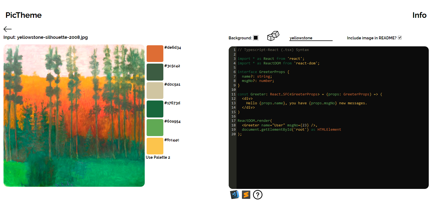Click the ReactDOM.render( code line
This screenshot has height=218, width=432.
click(x=255, y=121)
